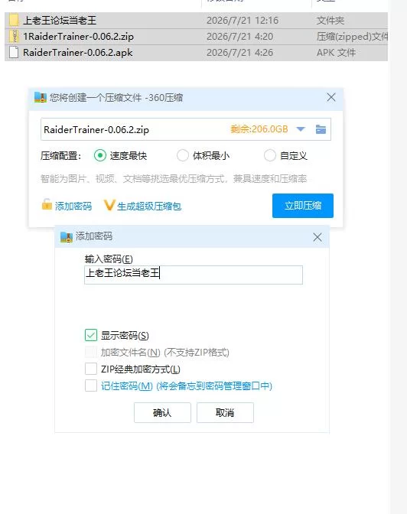Screen dimensions: 407x514
Task: Select the 自定义 radio option
Action: tap(269, 155)
